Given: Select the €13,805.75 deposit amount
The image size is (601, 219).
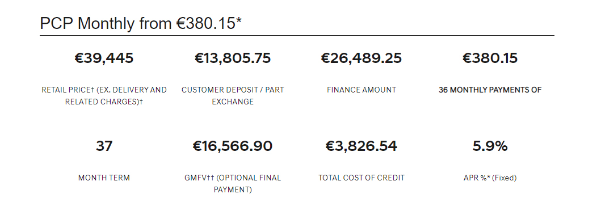Looking at the screenshot, I should point(233,58).
